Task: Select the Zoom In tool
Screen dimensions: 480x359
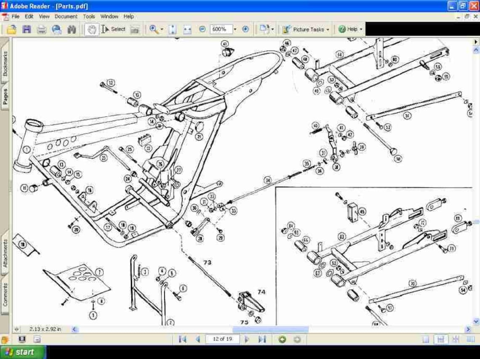Action: point(154,29)
